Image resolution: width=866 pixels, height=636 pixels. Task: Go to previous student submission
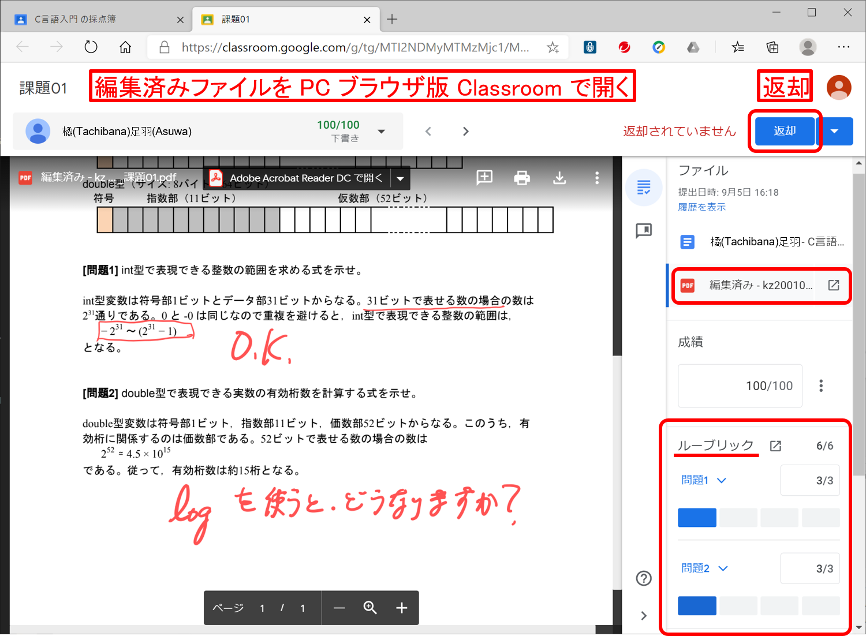[x=428, y=132]
